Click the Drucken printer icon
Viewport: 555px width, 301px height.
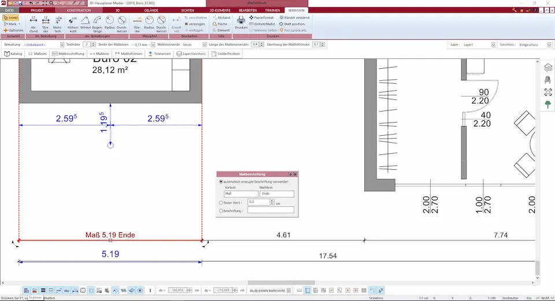pos(241,23)
